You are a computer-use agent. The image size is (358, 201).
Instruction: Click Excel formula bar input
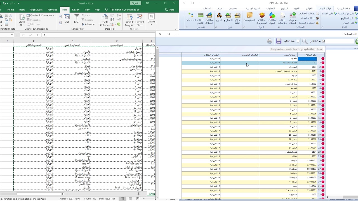pyautogui.click(x=98, y=35)
